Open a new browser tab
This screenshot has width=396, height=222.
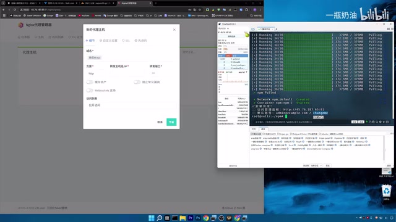coord(156,3)
